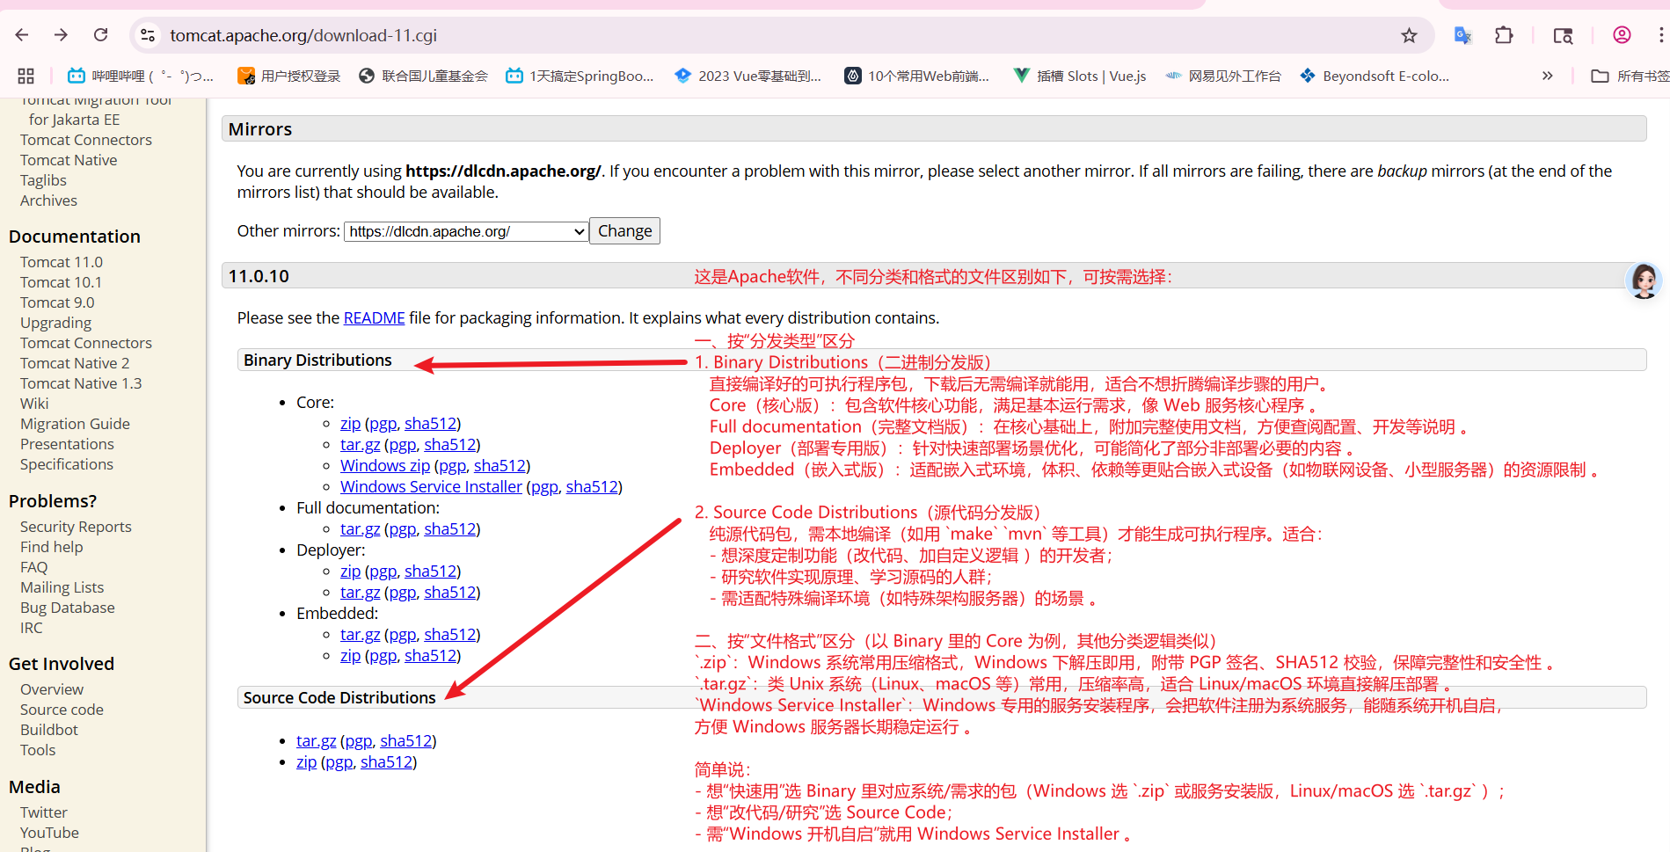The width and height of the screenshot is (1670, 852).
Task: Download the Core tar.gz package
Action: click(x=360, y=444)
